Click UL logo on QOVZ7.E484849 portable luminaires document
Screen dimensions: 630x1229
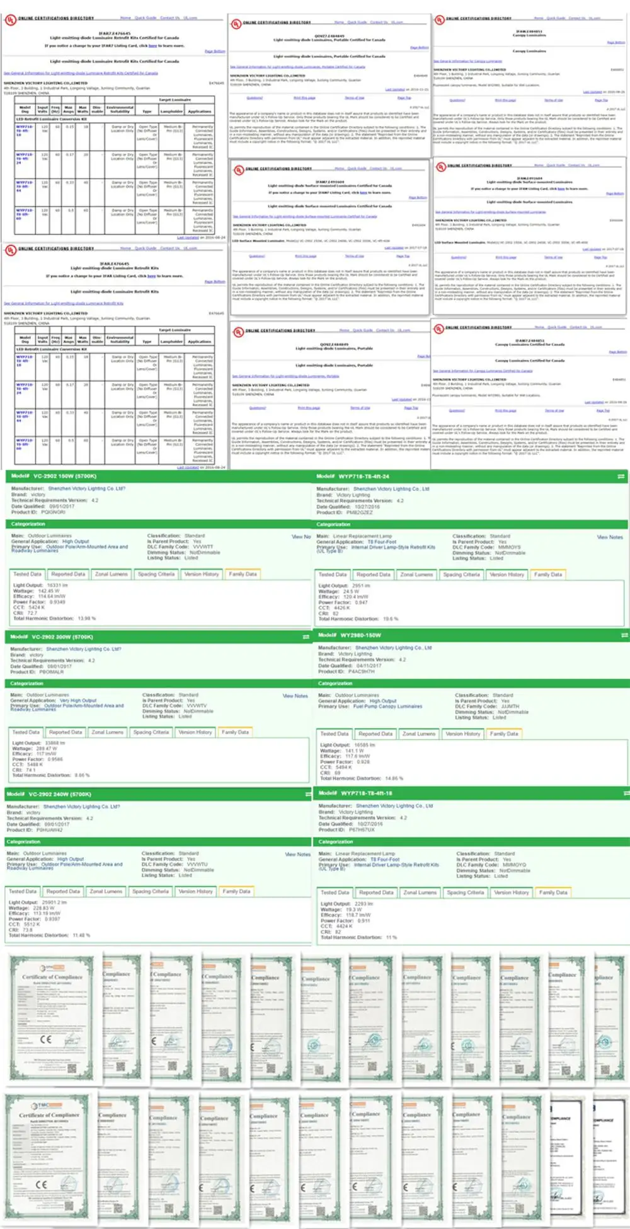tap(236, 24)
